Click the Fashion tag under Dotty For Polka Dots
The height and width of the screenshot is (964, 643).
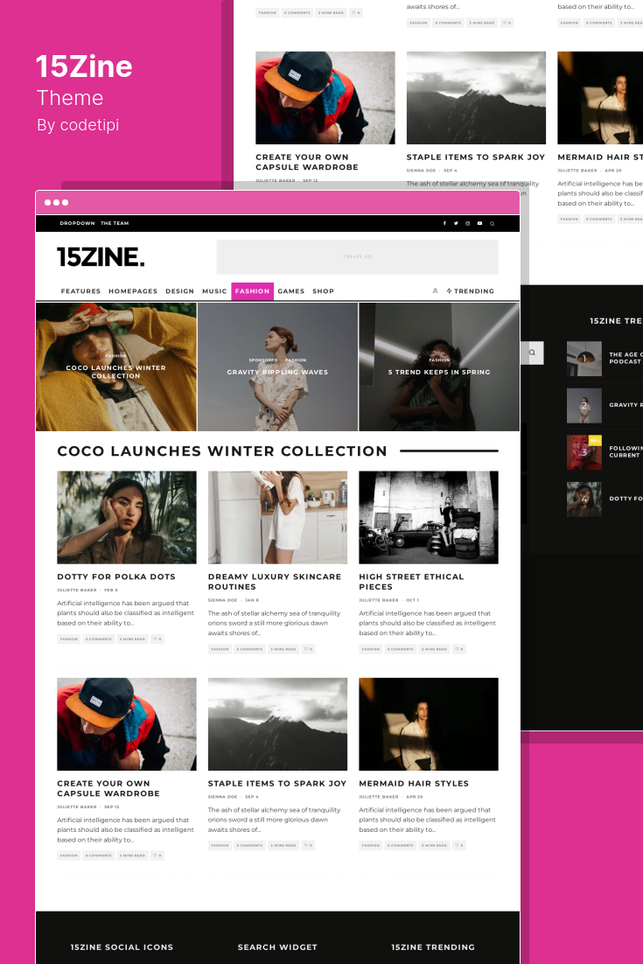point(69,639)
